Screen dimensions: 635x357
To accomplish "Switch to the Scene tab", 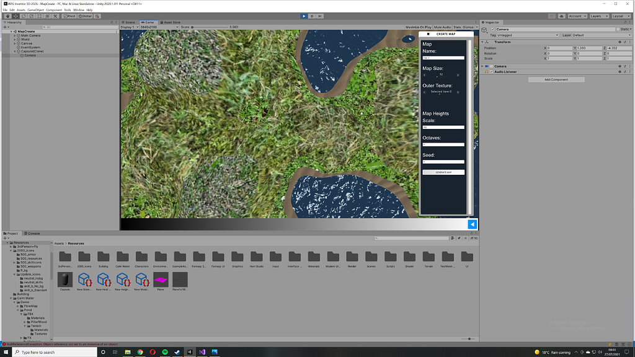I will point(128,22).
